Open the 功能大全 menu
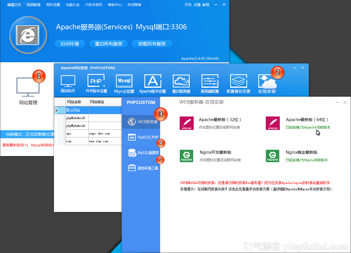351x253 pixels. (73, 5)
